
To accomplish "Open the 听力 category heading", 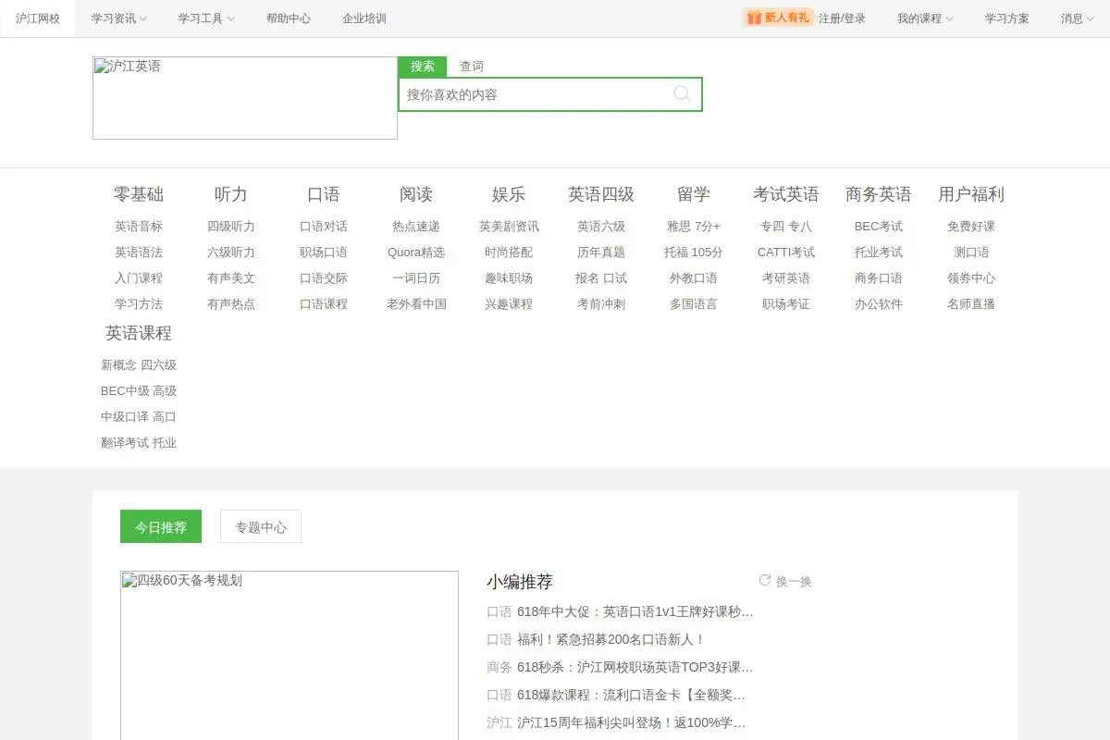I will [231, 194].
